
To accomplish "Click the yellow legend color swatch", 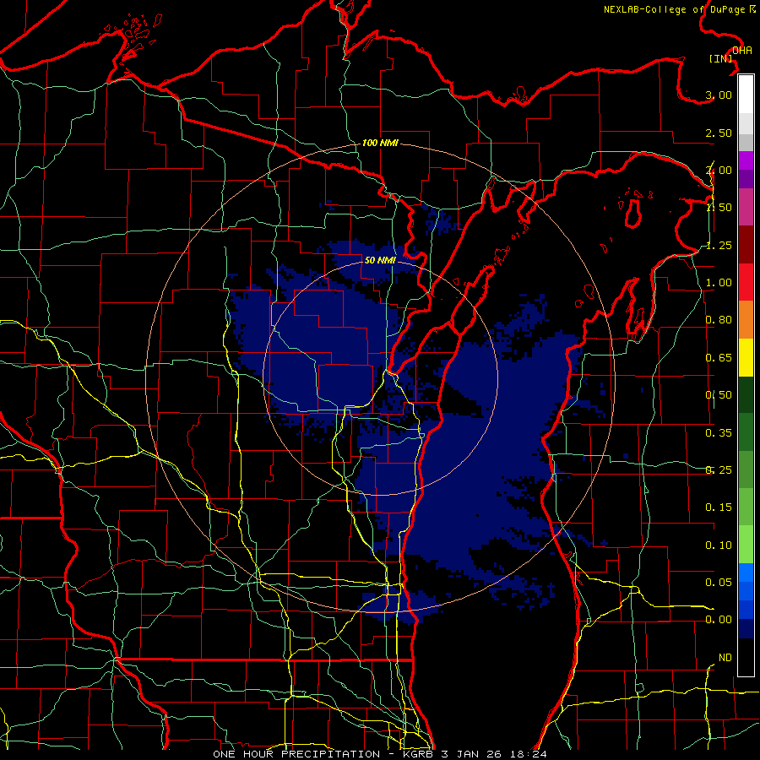I will point(746,357).
